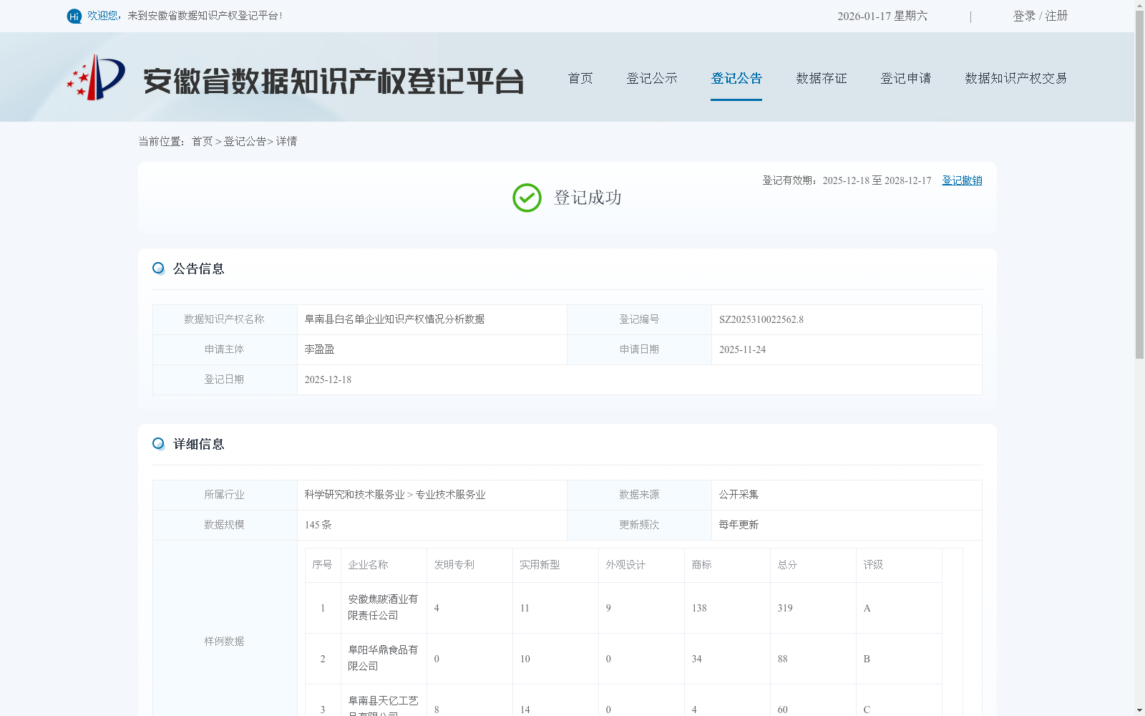The width and height of the screenshot is (1145, 716).
Task: Click the 评级 column header
Action: 873,565
